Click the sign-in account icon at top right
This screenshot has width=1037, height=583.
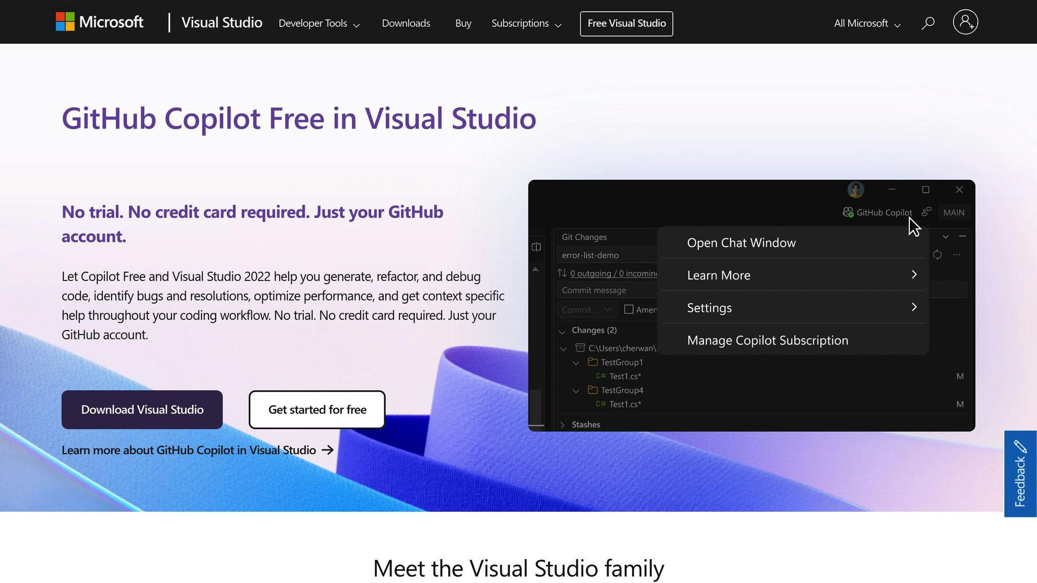coord(965,22)
